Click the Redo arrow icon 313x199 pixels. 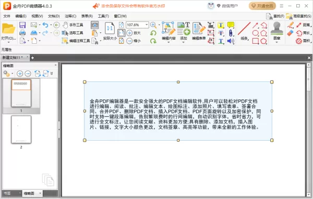45,33
